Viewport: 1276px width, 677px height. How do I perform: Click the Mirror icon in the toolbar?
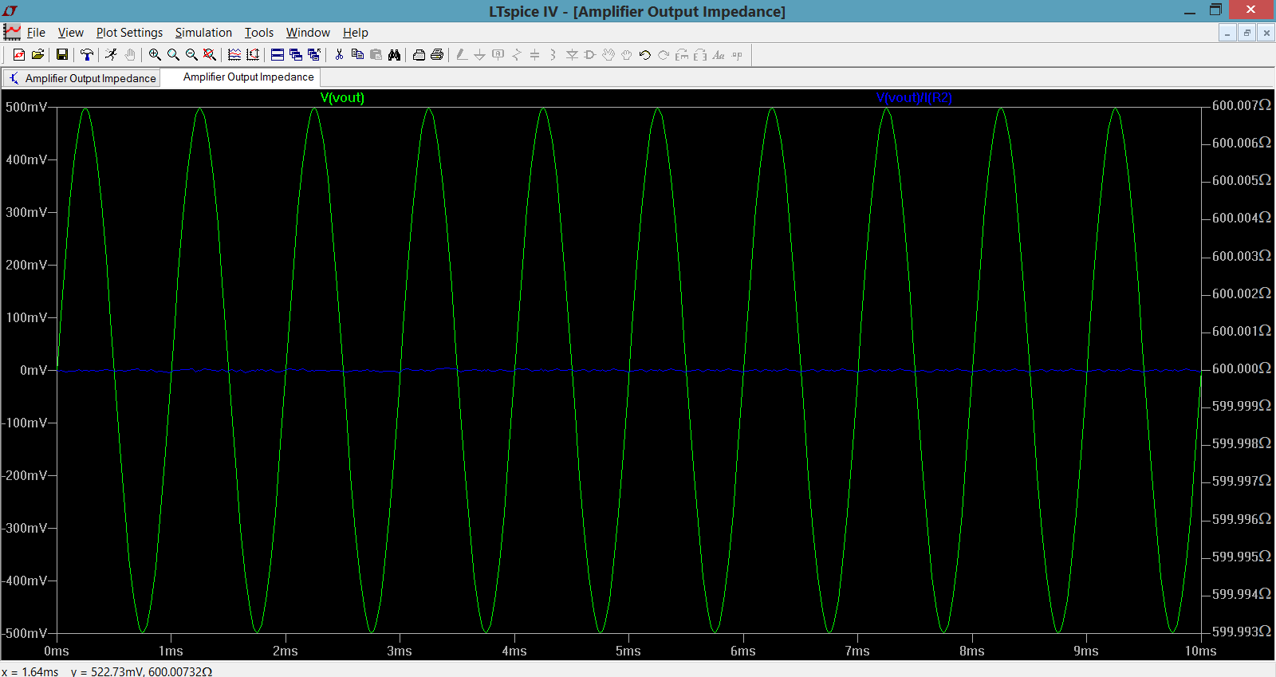tap(700, 54)
